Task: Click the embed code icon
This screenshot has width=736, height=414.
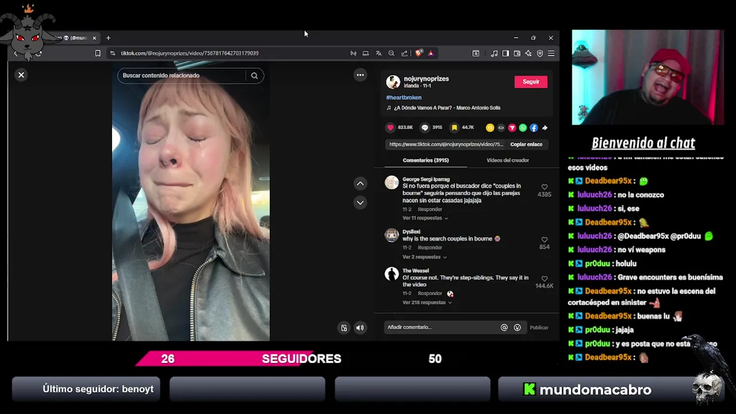Action: click(501, 128)
